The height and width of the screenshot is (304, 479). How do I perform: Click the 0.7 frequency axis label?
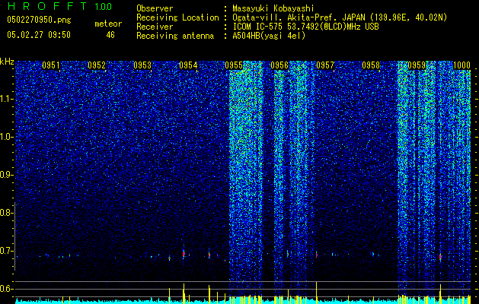point(5,251)
